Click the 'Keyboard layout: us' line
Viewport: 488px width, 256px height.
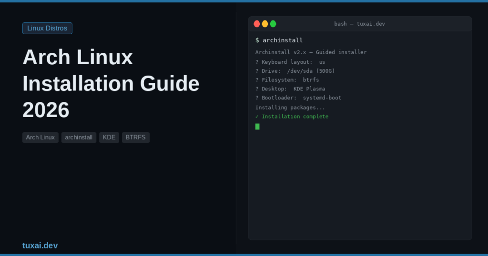[x=290, y=62]
